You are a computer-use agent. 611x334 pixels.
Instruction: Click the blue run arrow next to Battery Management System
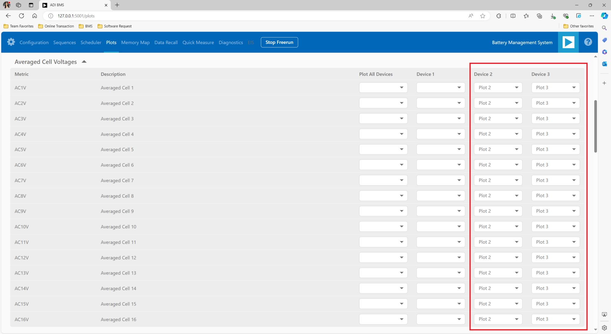[x=568, y=42]
